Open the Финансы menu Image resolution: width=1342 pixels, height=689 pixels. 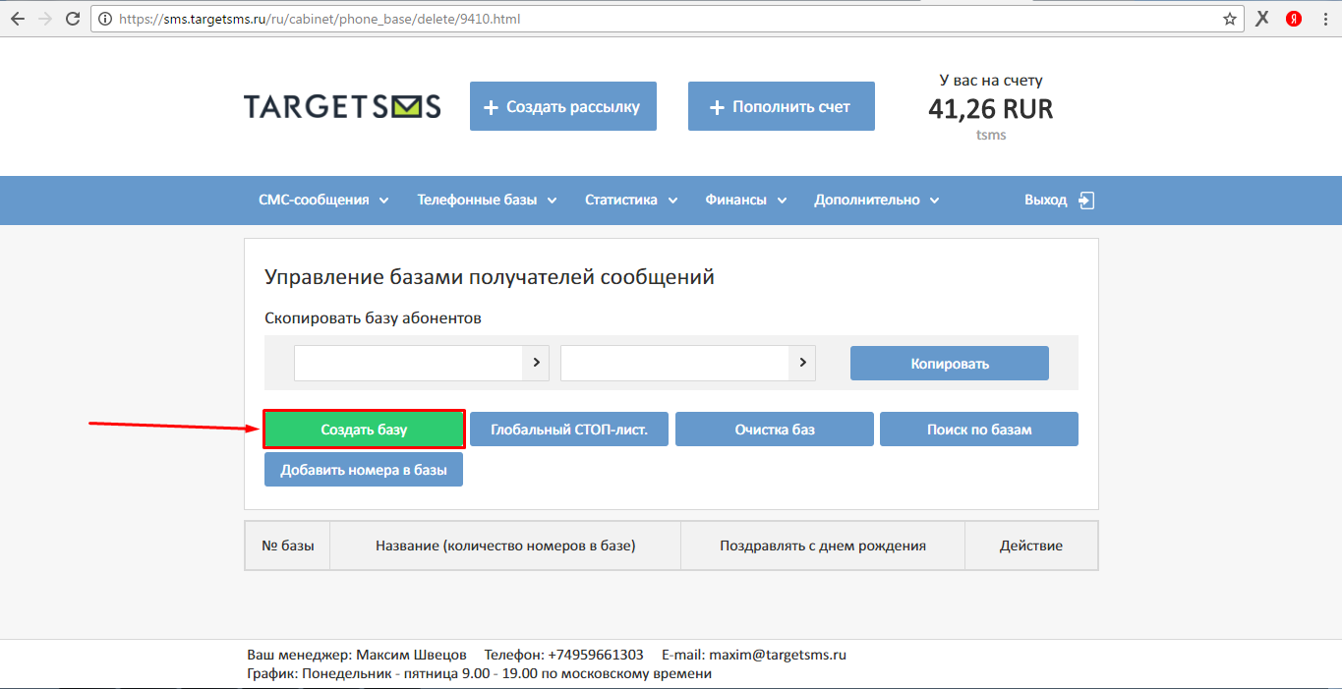click(746, 200)
